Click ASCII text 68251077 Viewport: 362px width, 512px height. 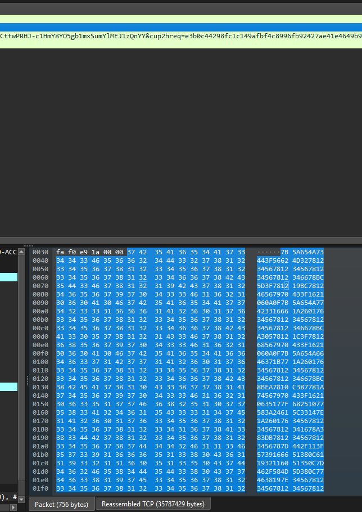[x=308, y=404]
